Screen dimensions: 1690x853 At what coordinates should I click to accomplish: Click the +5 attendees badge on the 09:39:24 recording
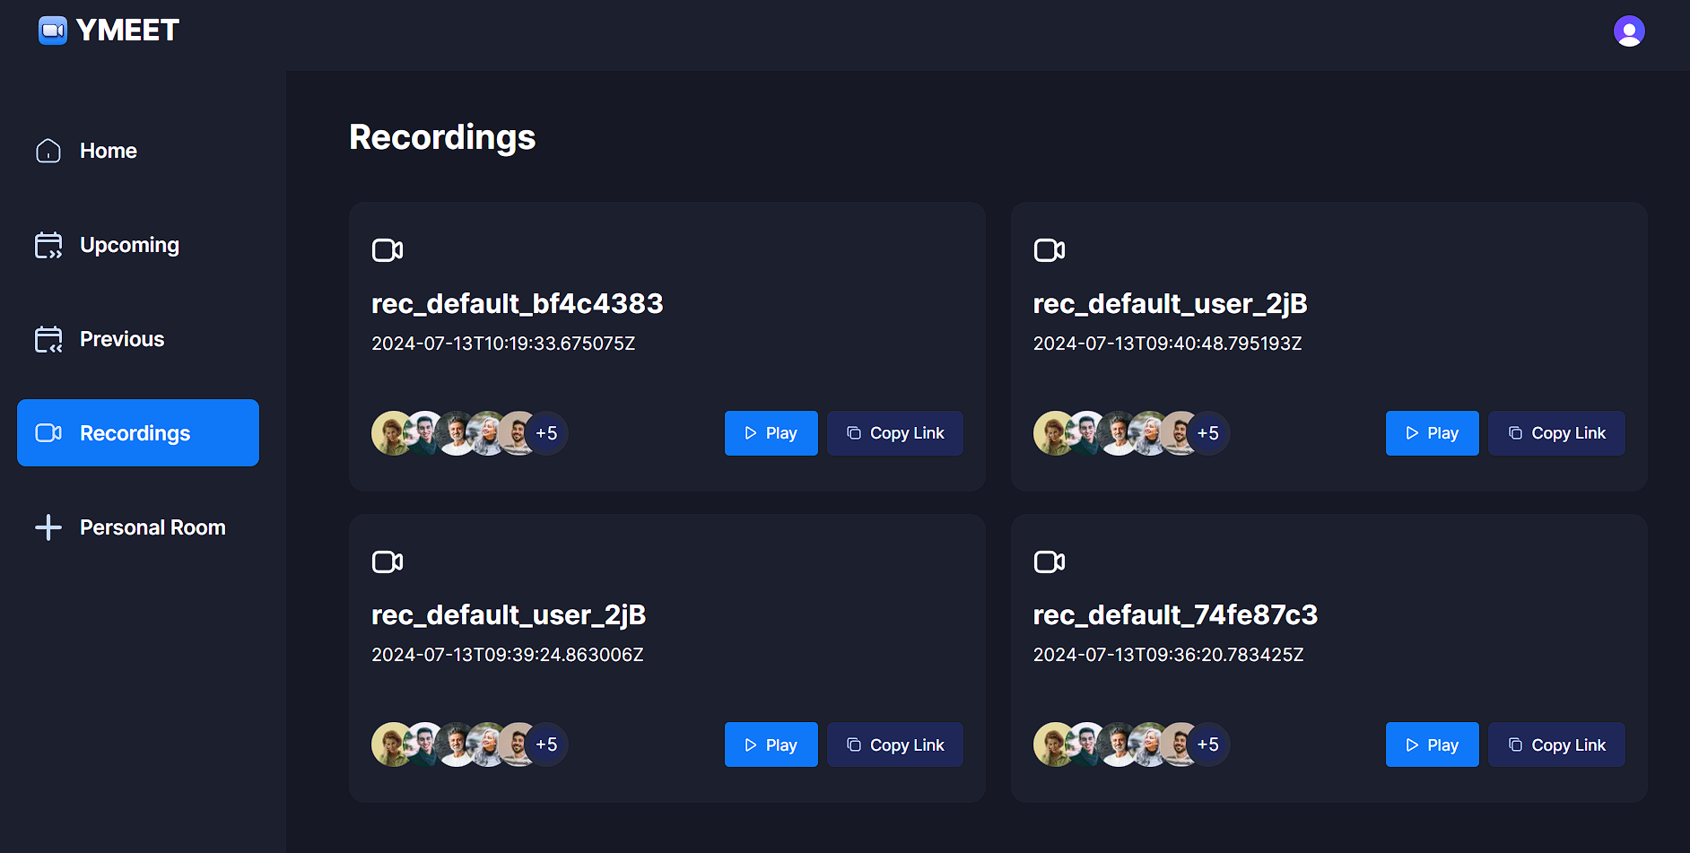point(546,744)
